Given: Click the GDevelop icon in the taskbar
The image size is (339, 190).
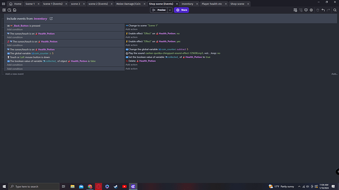Looking at the screenshot, I should tap(133, 187).
